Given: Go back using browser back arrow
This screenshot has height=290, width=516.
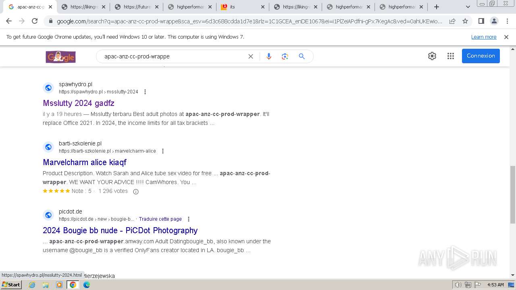Looking at the screenshot, I should click(9, 21).
